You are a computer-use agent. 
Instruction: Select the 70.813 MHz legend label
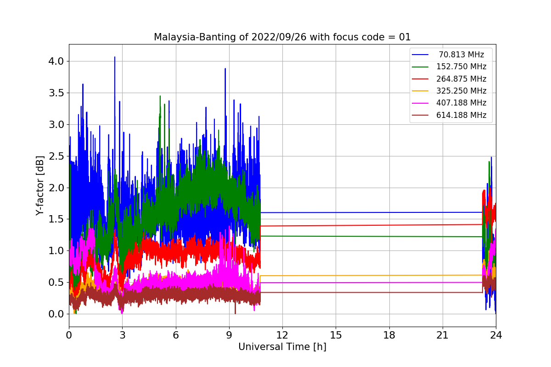point(461,55)
